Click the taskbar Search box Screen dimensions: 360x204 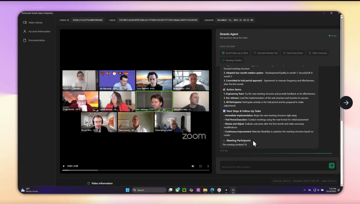149,190
